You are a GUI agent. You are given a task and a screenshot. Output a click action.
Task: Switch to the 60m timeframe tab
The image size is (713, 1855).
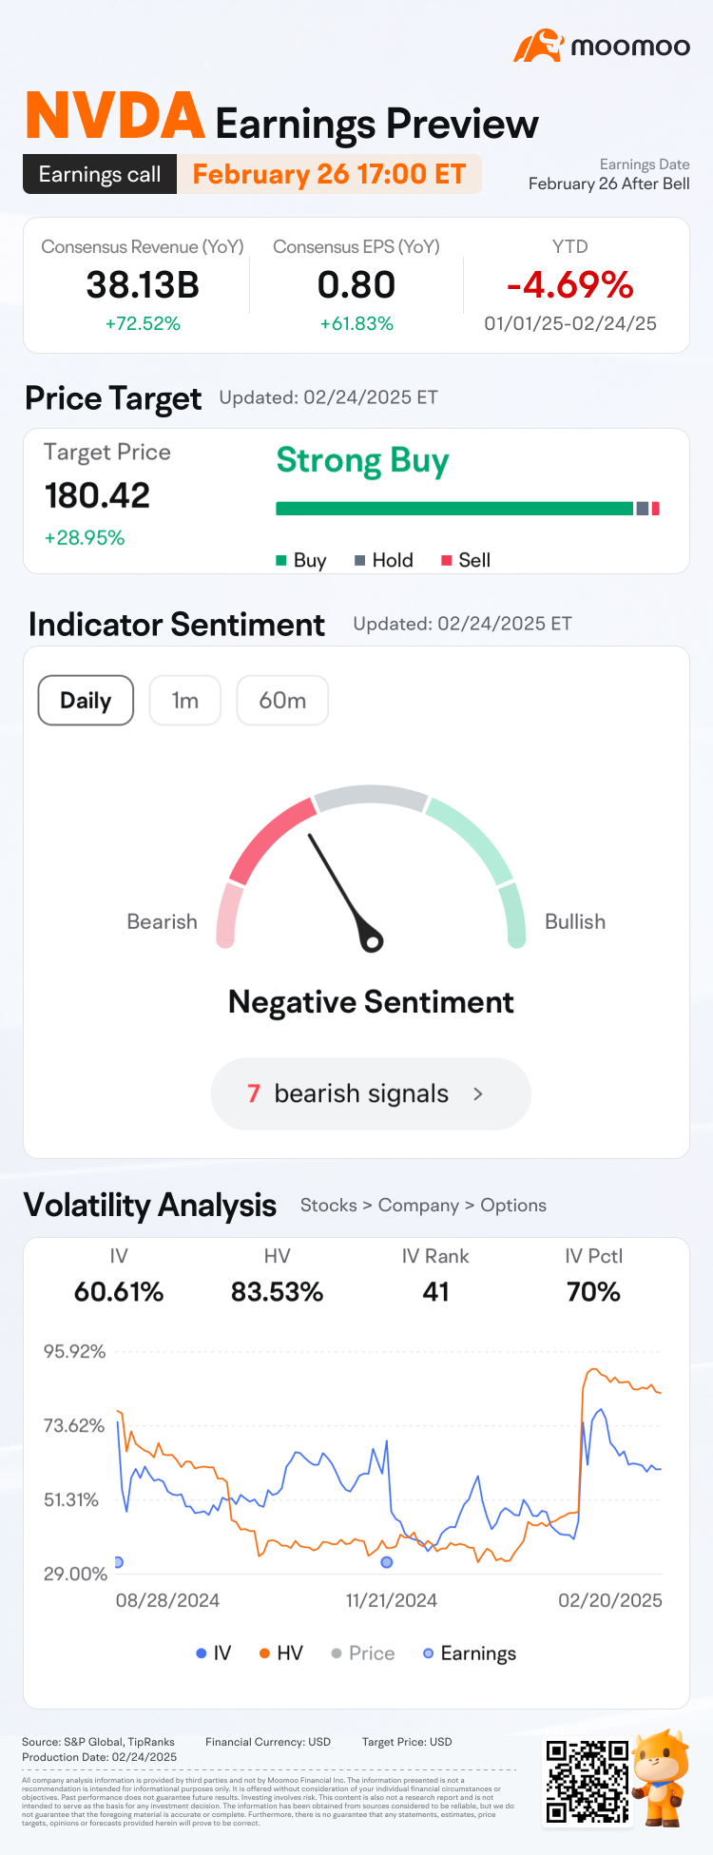282,701
